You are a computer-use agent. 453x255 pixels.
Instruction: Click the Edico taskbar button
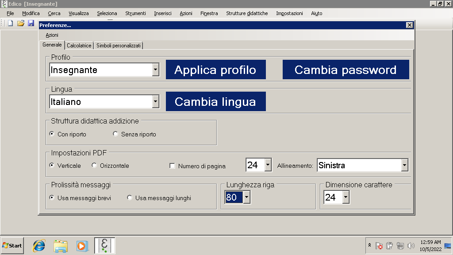point(104,246)
